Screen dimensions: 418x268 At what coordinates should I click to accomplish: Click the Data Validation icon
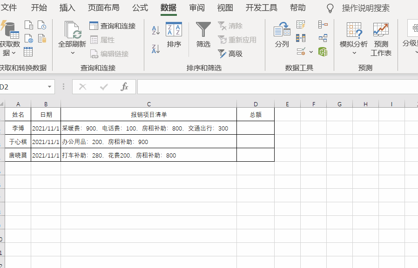[x=301, y=52]
